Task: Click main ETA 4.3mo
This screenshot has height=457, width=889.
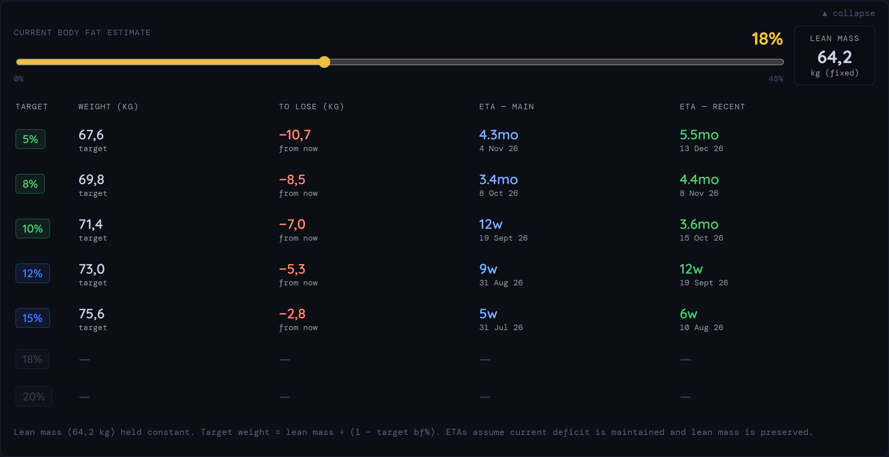Action: coord(499,135)
